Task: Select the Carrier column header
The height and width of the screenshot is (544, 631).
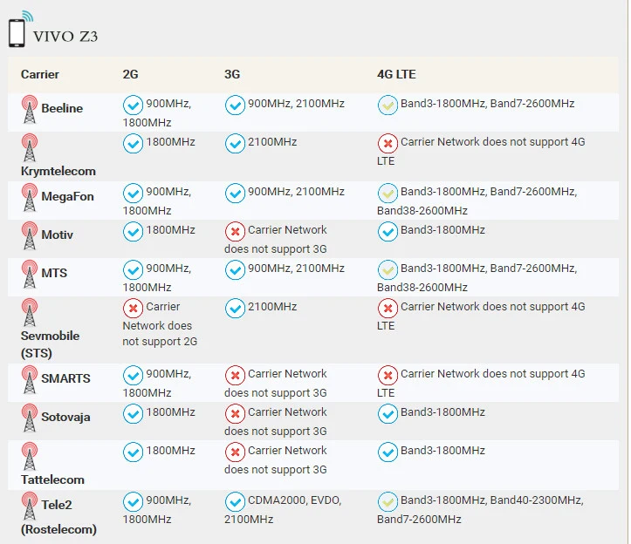Action: point(40,74)
